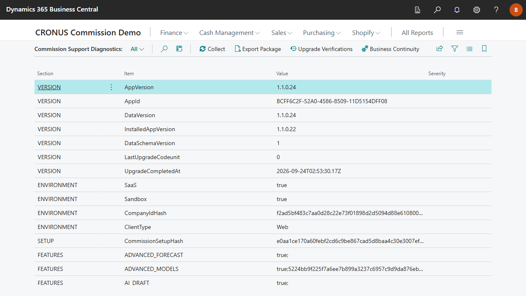Select the InstalledAppVersion value 1.1.0.22
This screenshot has height=296, width=526.
pos(286,129)
